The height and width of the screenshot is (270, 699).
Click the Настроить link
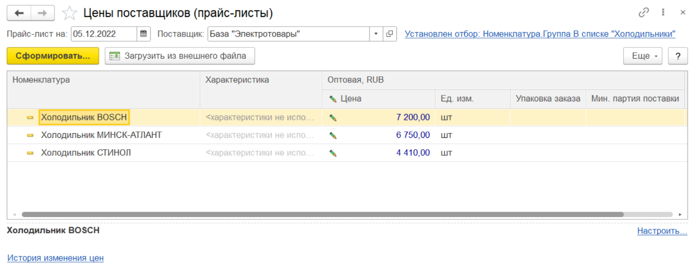click(x=662, y=231)
